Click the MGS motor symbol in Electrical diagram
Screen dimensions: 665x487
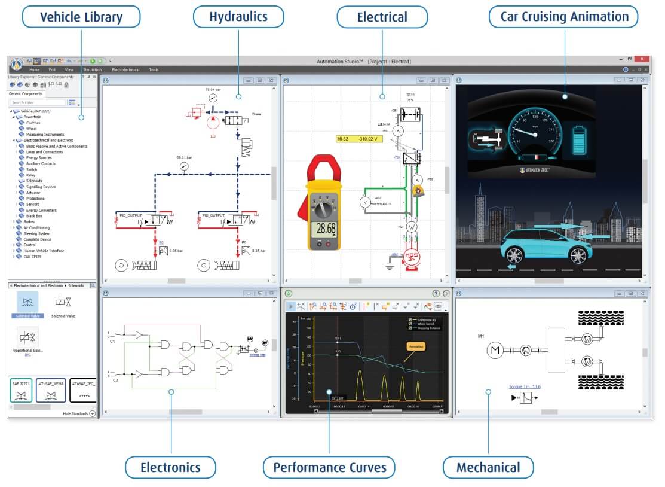[412, 257]
